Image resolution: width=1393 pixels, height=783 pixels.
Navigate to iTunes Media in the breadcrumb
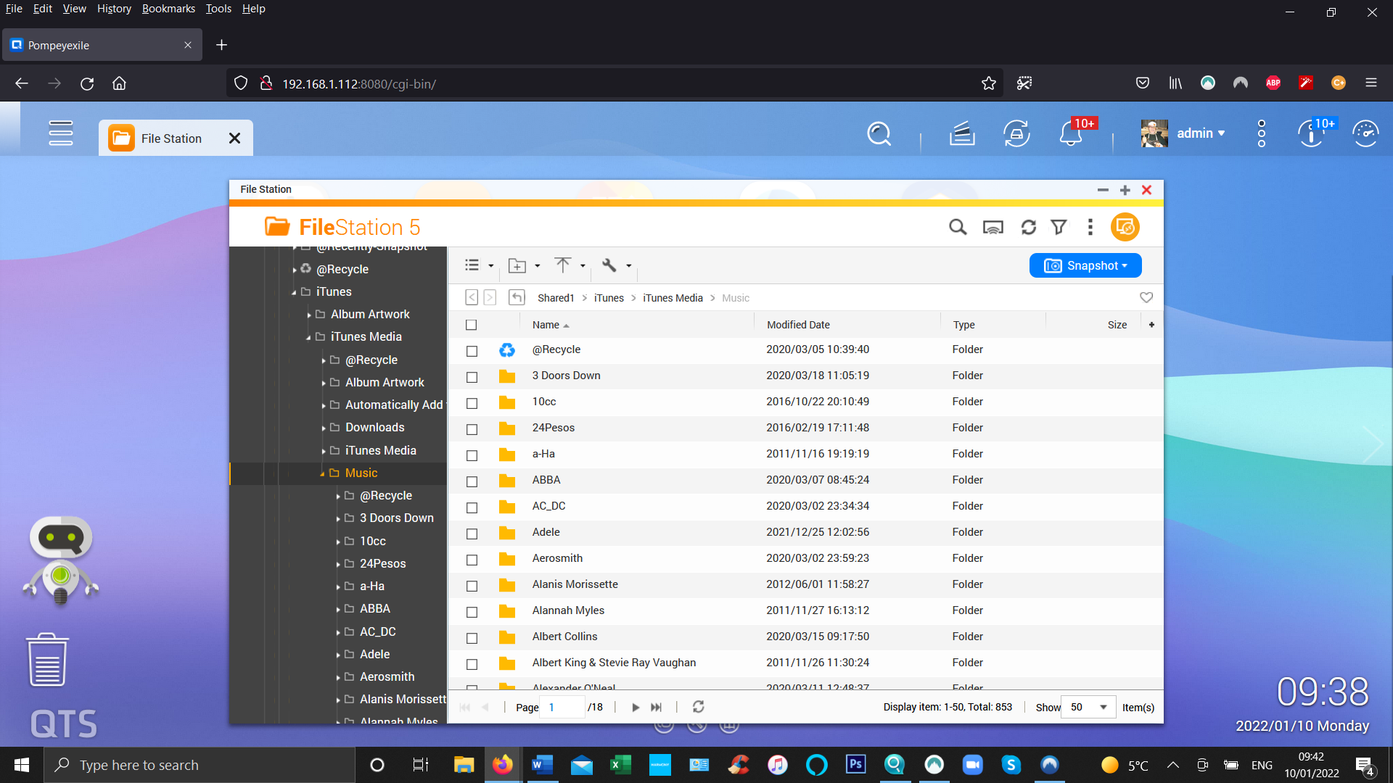pos(672,298)
